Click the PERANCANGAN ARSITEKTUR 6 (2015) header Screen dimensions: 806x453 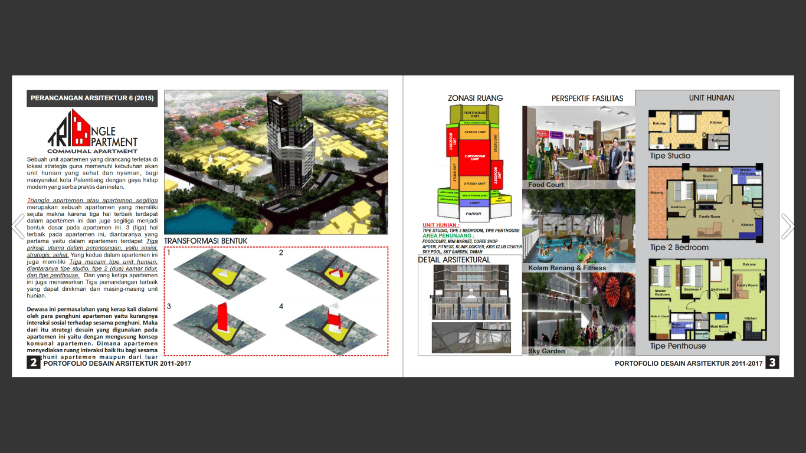[93, 98]
